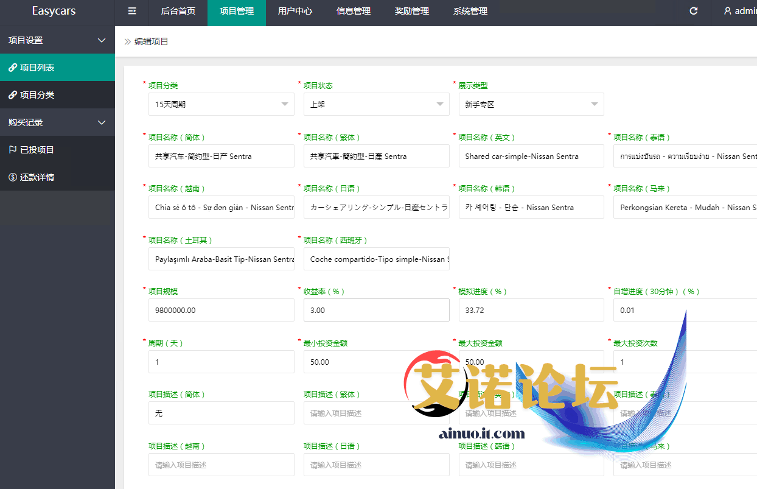This screenshot has height=489, width=757.
Task: Click the 项目名称（马来）input field
Action: 685,207
